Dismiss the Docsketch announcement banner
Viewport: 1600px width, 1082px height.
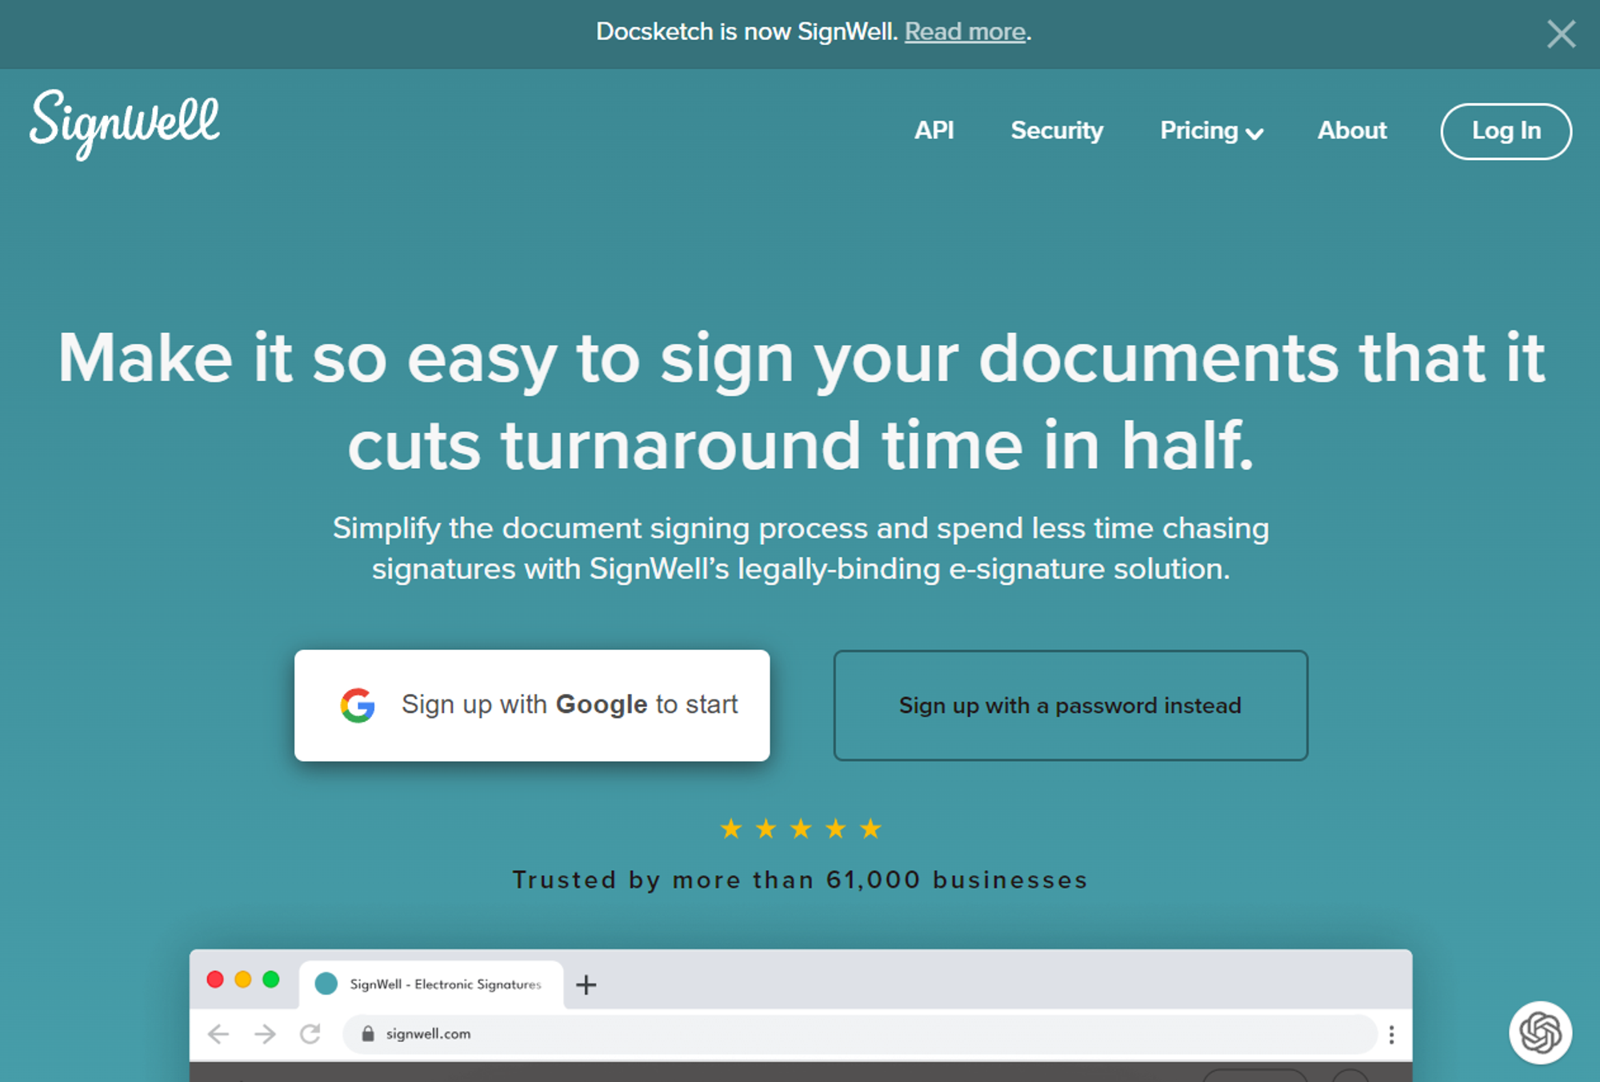[1560, 34]
